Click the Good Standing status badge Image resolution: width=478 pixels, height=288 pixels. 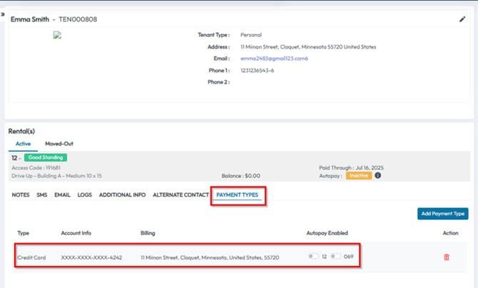(x=44, y=158)
